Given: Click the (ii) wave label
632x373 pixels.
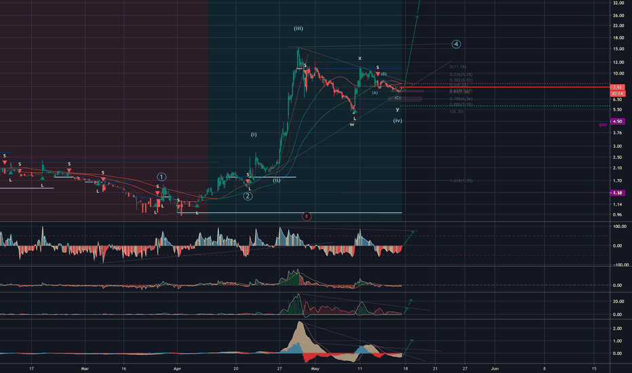Looking at the screenshot, I should (277, 180).
